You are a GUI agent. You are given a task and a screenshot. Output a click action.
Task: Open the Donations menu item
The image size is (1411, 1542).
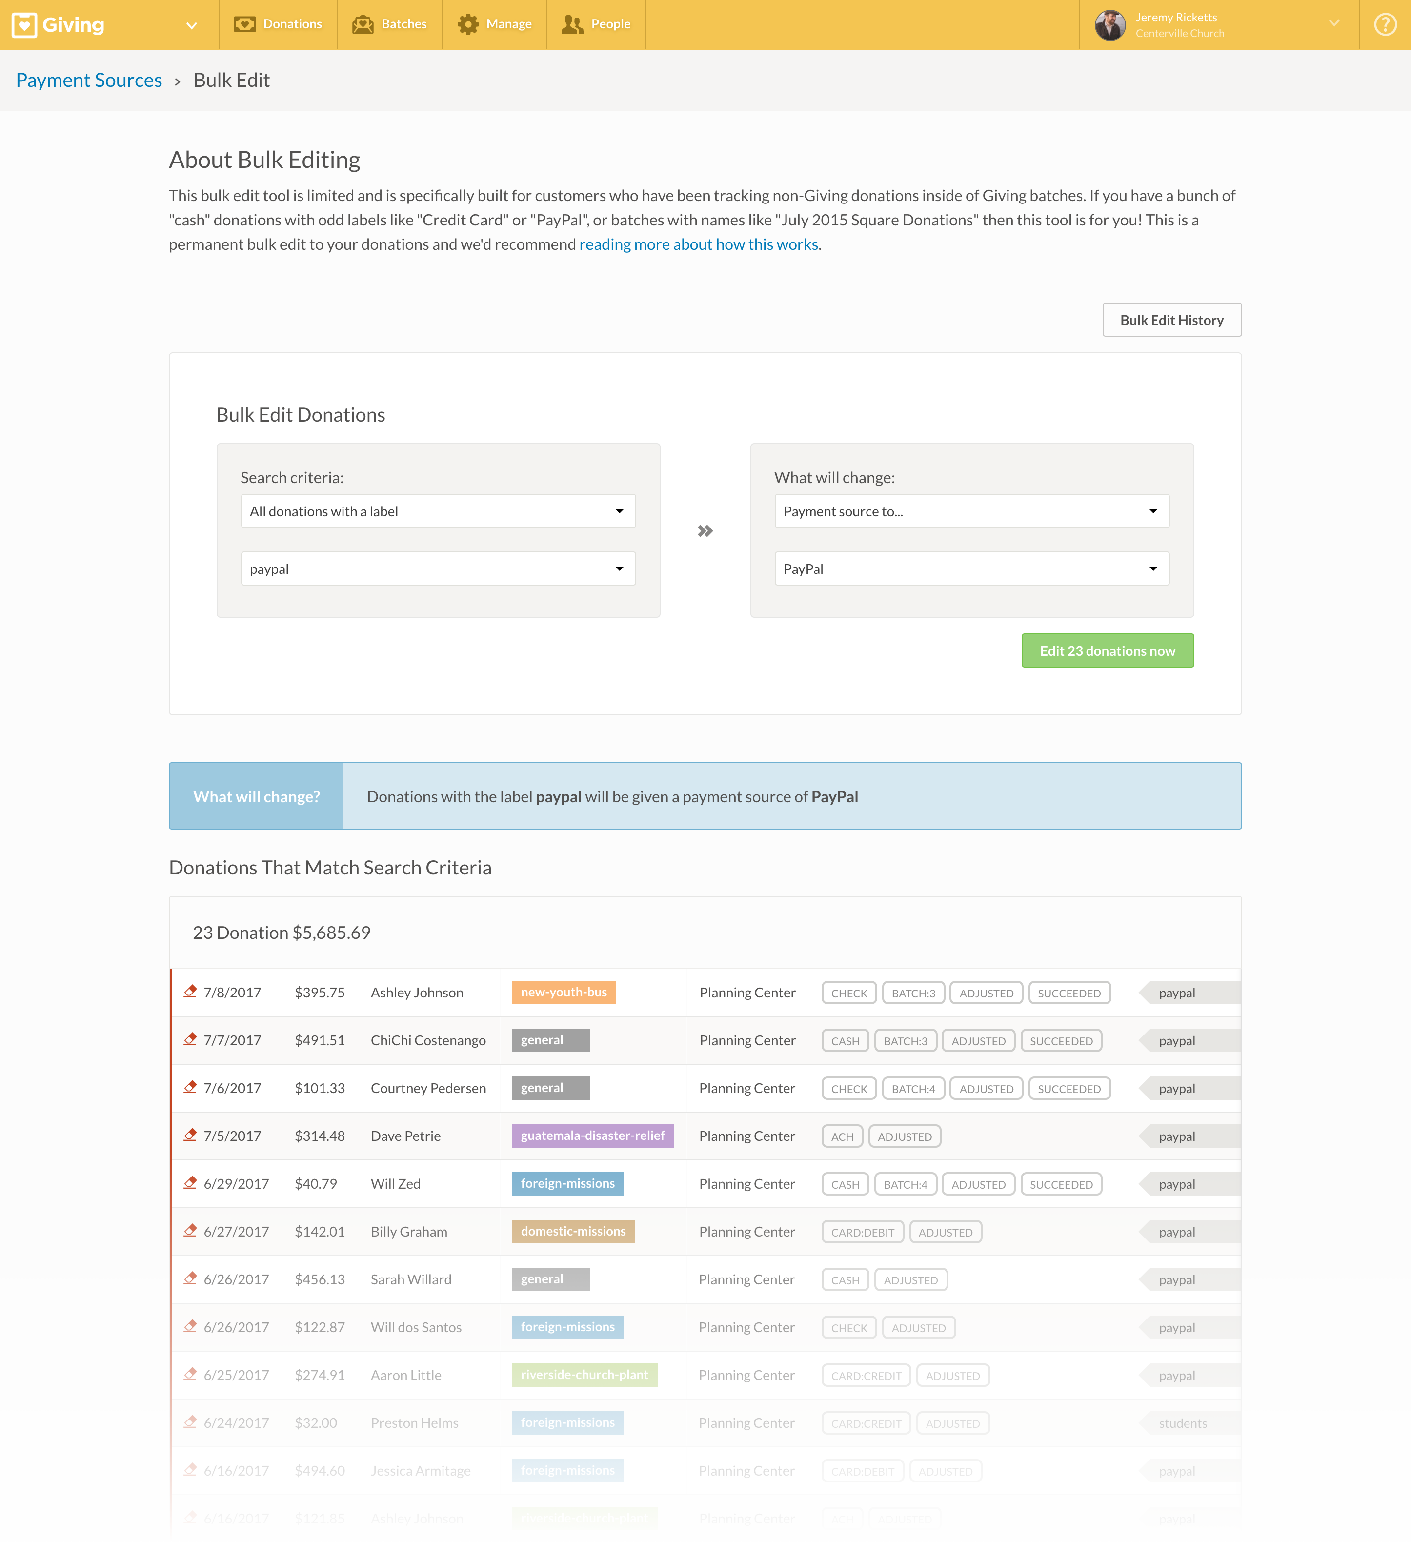click(279, 24)
